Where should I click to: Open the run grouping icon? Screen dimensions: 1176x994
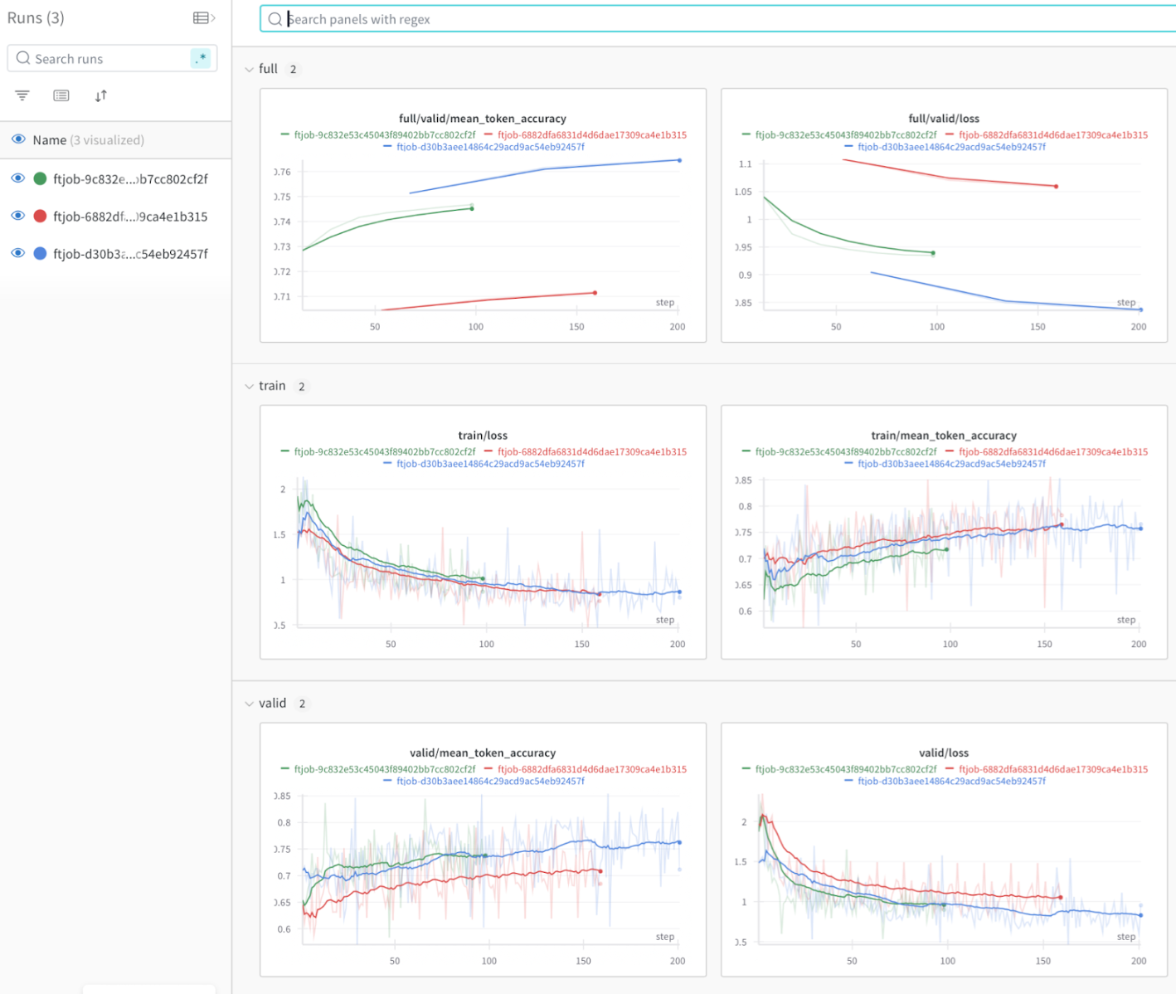coord(61,95)
